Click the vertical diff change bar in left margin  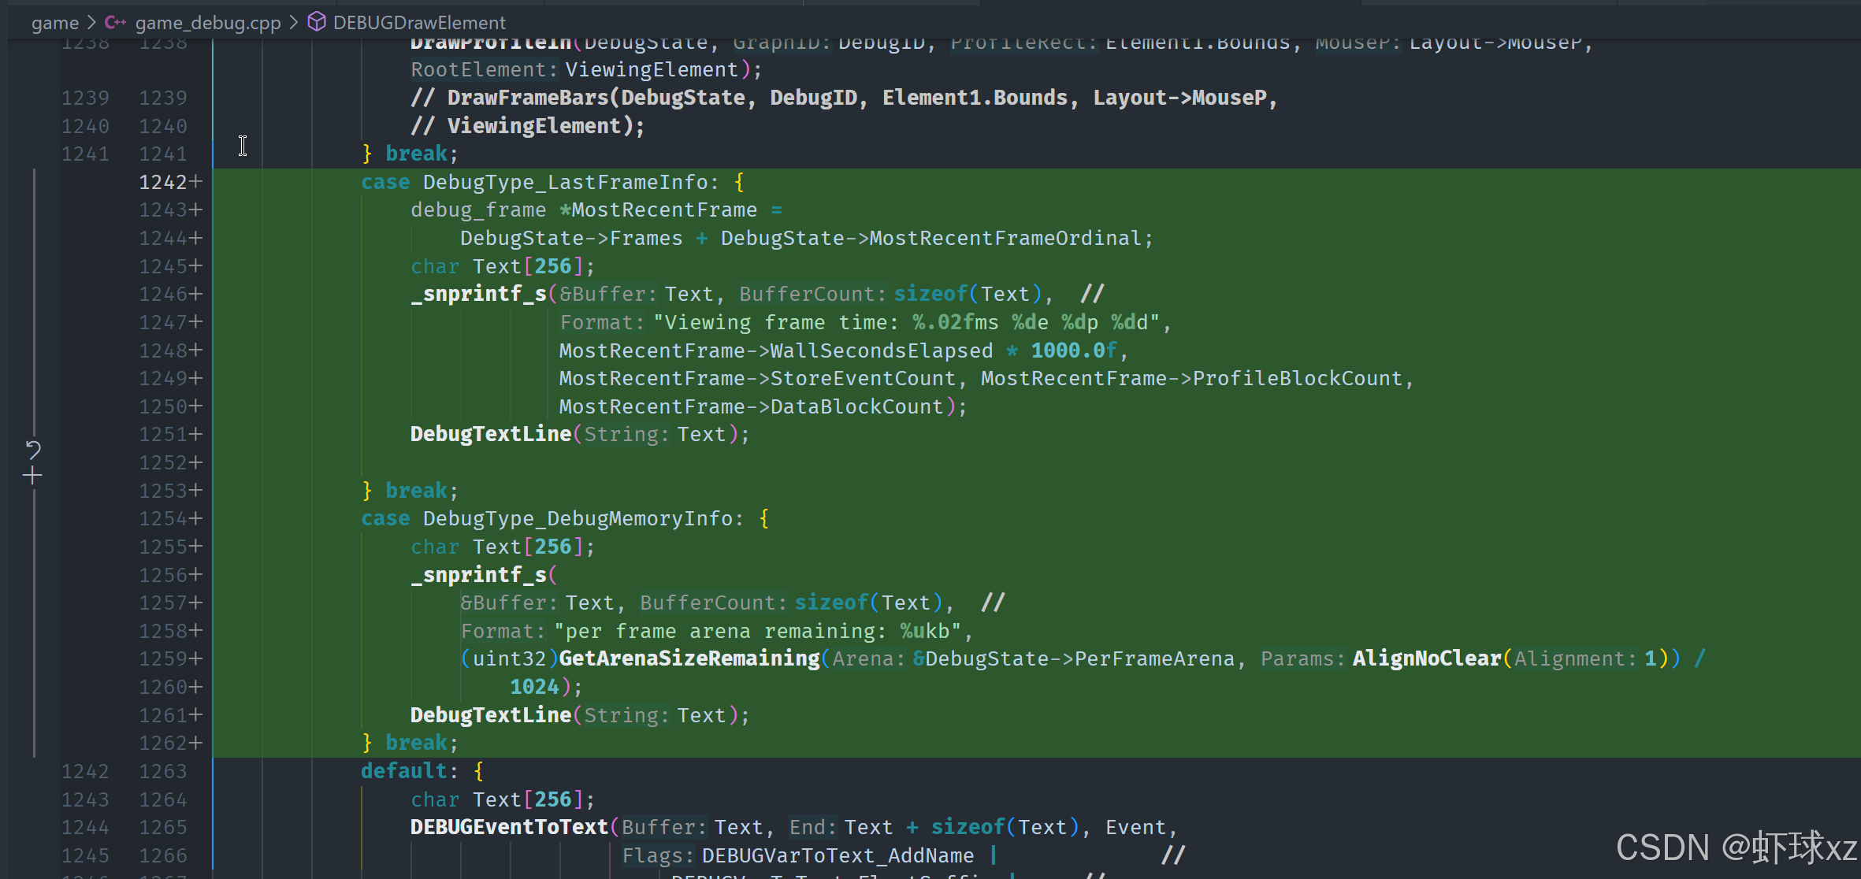[x=35, y=315]
